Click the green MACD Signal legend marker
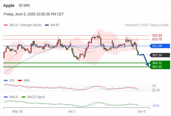This screenshot has height=116, width=171. tap(23, 97)
